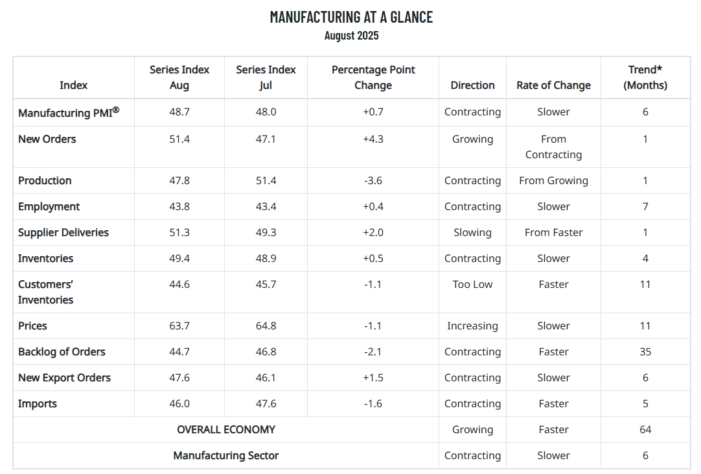Click the "Percentage Point Change" column header
This screenshot has height=474, width=701.
coord(373,77)
